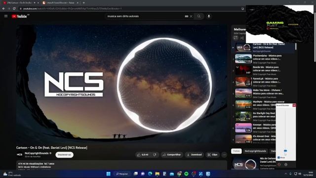
Task: Click the video title Cartoon - On & On
Action: tap(52, 148)
